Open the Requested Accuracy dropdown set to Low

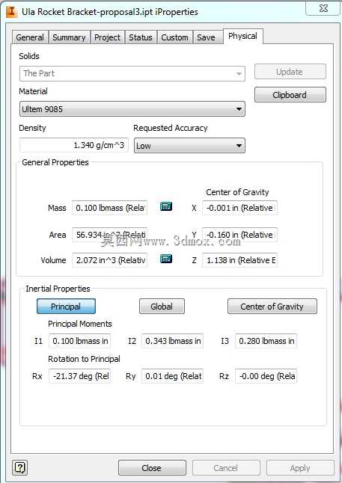pyautogui.click(x=189, y=146)
